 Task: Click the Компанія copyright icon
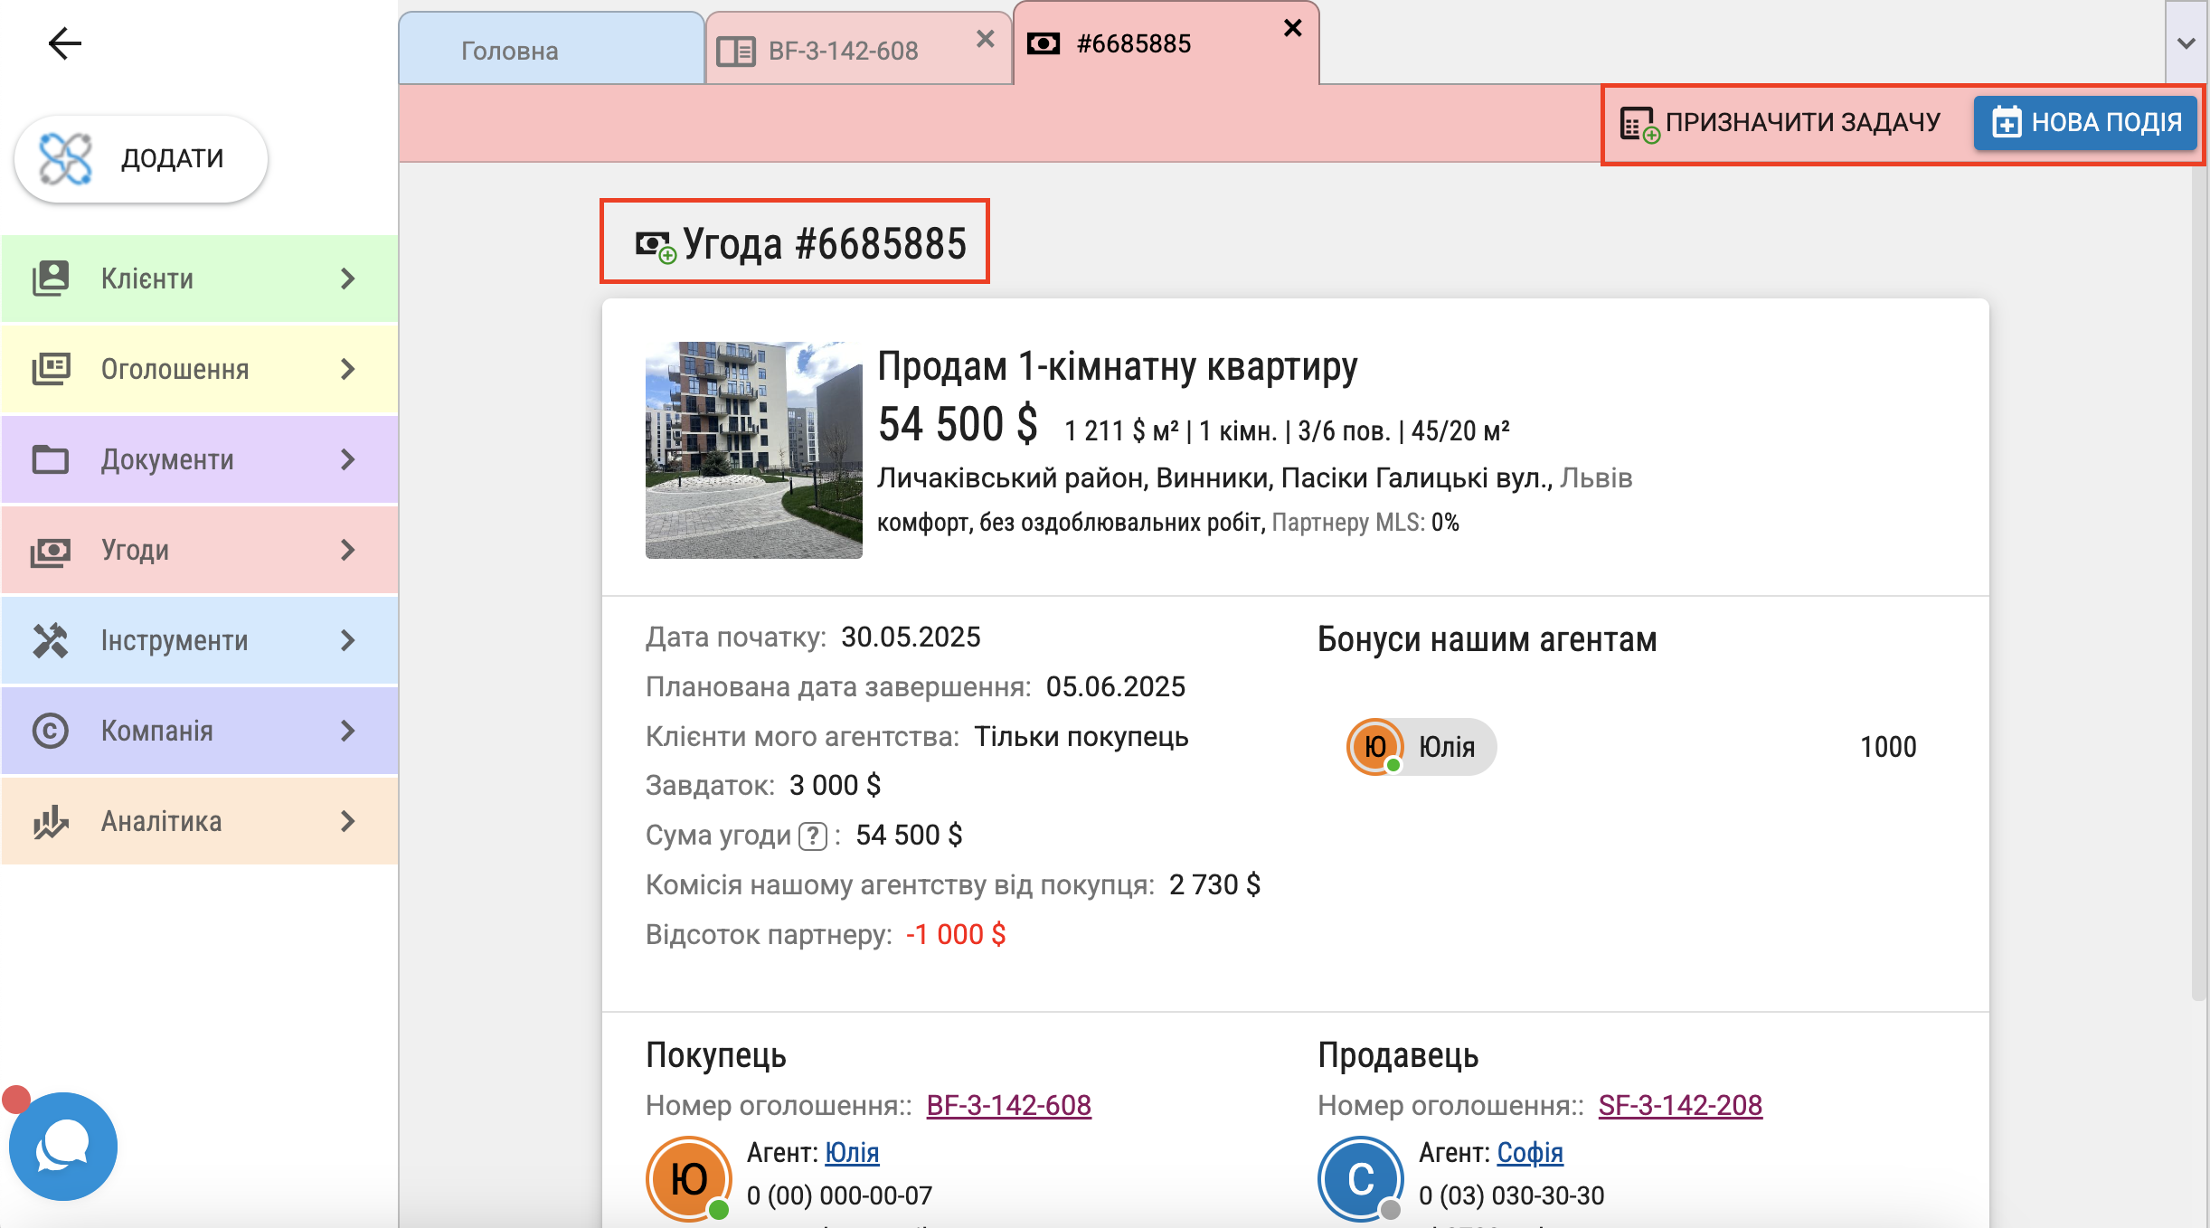(51, 731)
